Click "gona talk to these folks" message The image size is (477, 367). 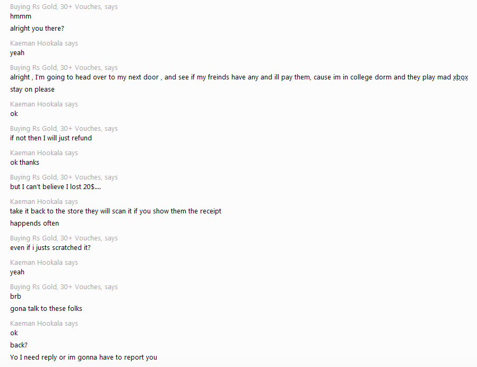[x=46, y=309]
